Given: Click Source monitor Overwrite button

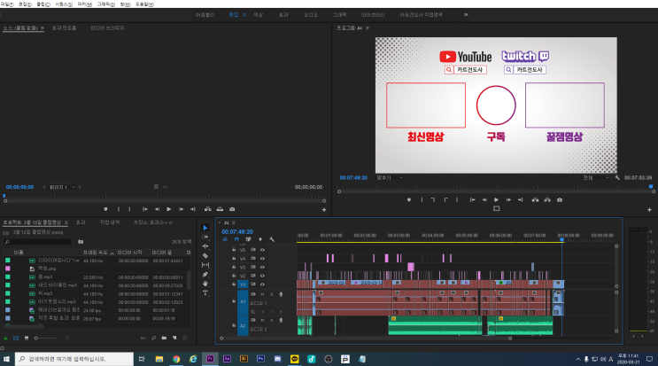Looking at the screenshot, I should (x=220, y=209).
